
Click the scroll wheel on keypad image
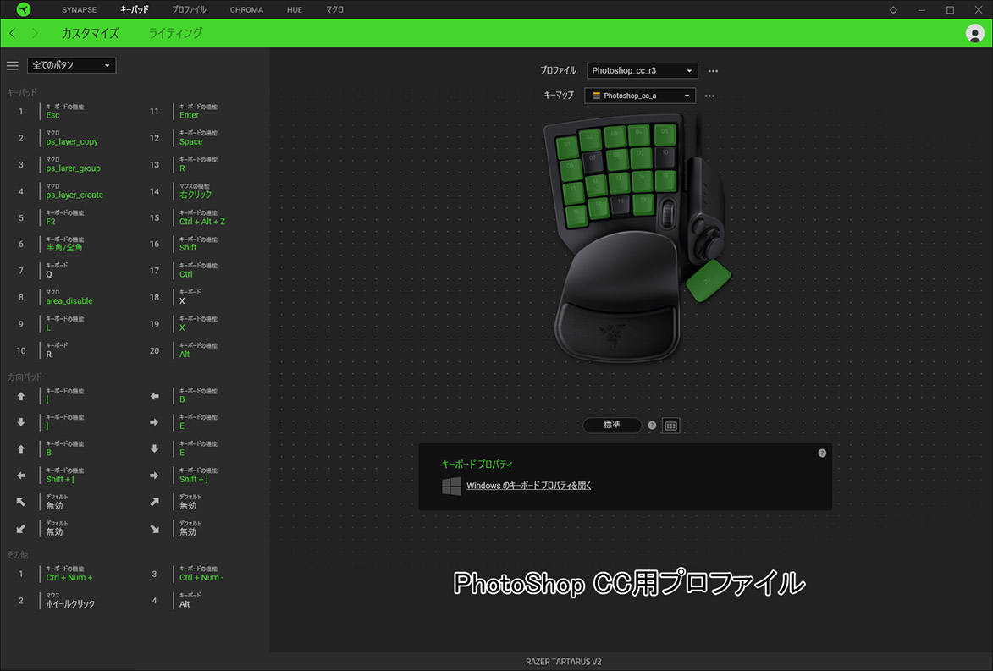(x=667, y=214)
